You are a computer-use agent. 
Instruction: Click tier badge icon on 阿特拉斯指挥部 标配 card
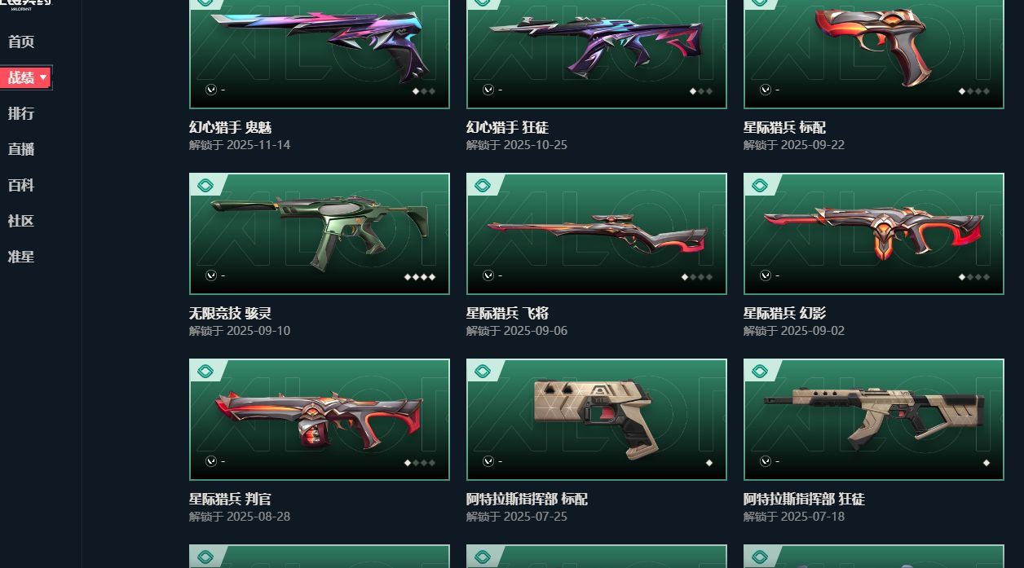point(483,372)
